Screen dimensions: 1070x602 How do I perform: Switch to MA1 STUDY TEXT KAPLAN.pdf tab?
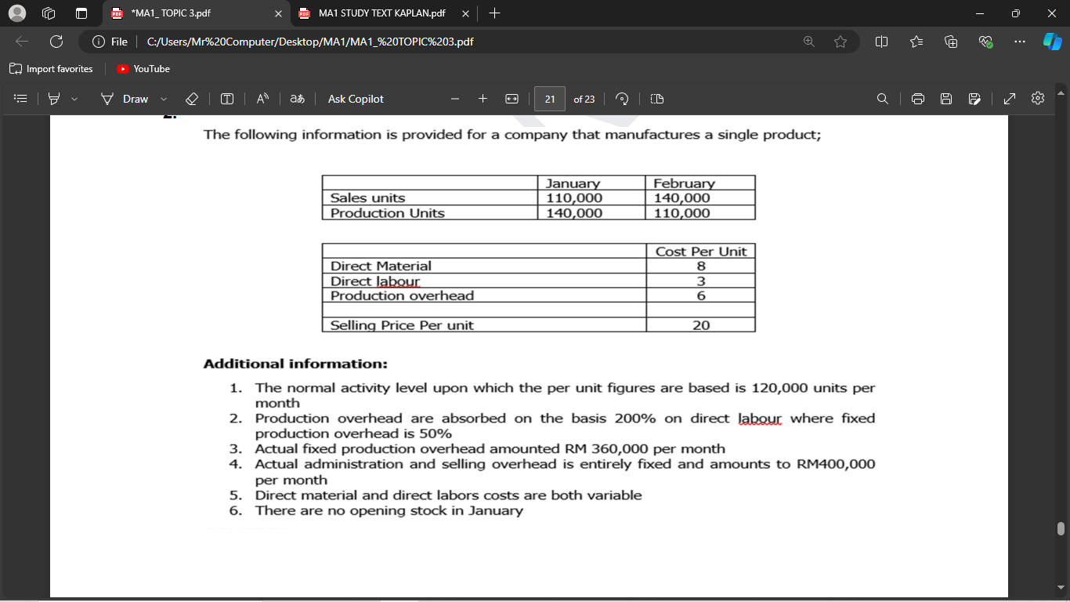point(384,13)
